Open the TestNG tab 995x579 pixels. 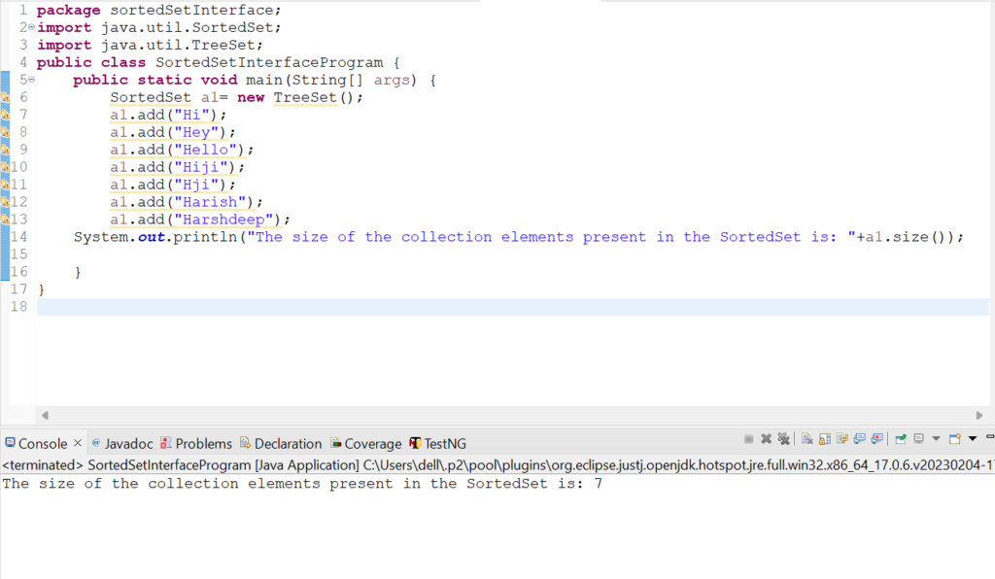click(x=438, y=443)
